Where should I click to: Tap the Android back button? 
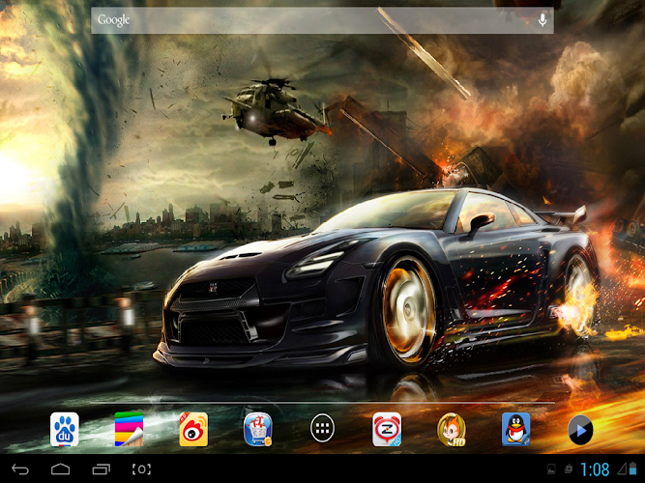click(20, 469)
